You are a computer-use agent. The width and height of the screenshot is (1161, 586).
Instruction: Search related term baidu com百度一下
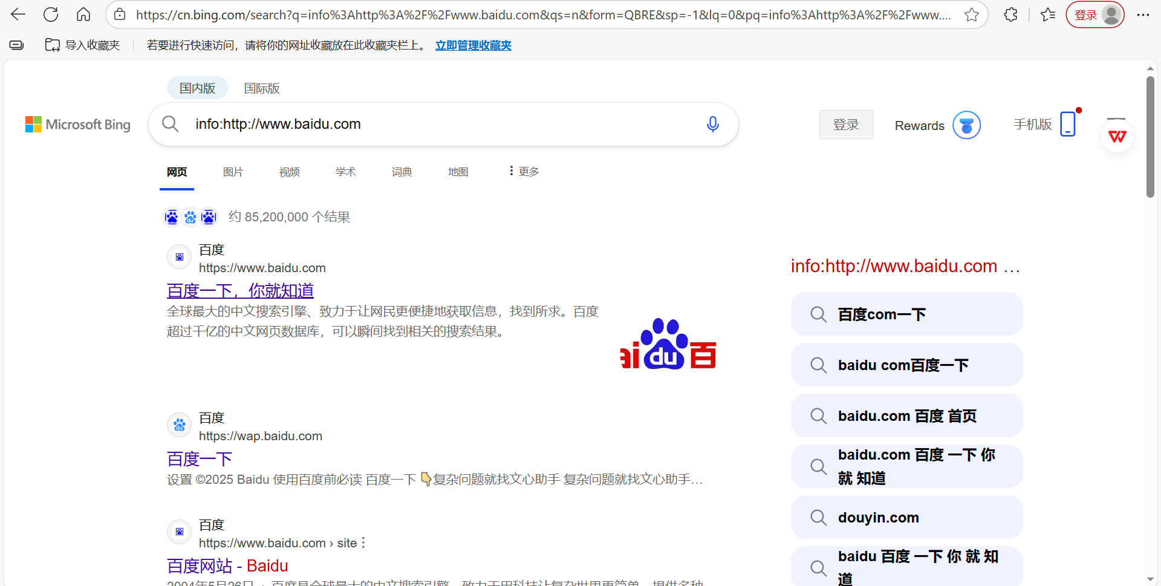pyautogui.click(x=906, y=365)
